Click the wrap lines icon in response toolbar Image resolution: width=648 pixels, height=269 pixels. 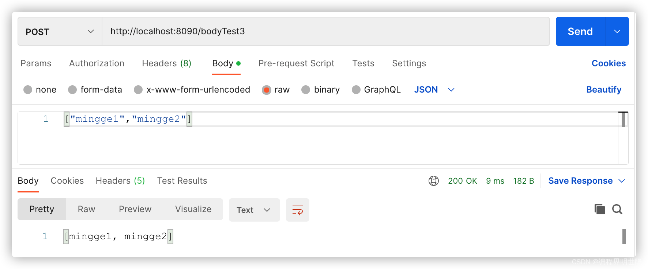tap(297, 210)
